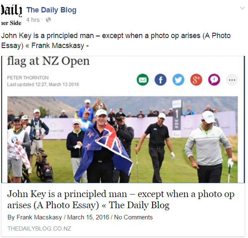Click the post caption text about John Key
248x238 pixels.
point(116,41)
